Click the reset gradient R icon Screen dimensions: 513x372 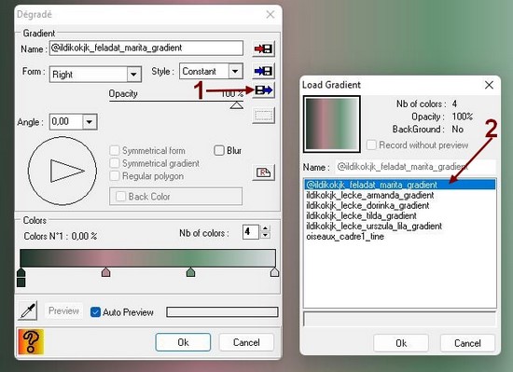[x=264, y=172]
